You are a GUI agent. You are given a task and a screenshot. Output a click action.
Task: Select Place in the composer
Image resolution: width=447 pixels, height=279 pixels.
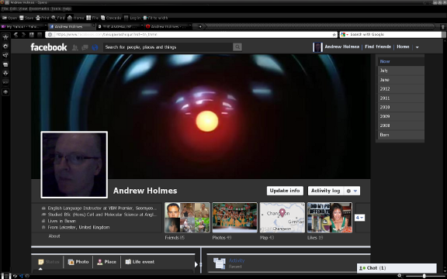106,262
